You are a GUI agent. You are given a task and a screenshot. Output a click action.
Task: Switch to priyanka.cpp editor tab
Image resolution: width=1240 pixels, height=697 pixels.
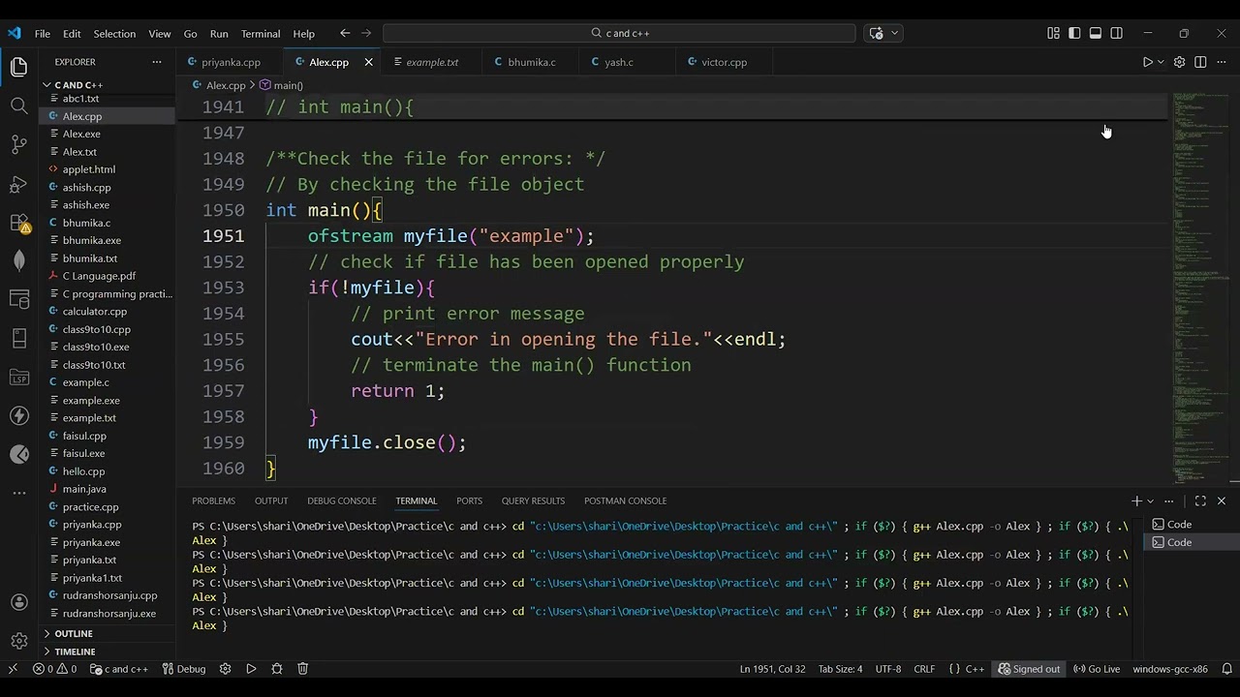pyautogui.click(x=231, y=62)
